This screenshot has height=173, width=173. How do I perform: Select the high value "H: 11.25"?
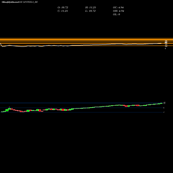click(91, 8)
